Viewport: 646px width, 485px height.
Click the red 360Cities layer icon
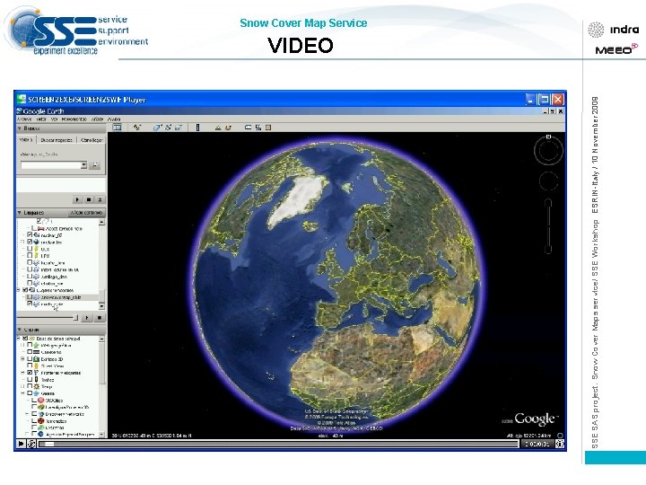coord(40,400)
